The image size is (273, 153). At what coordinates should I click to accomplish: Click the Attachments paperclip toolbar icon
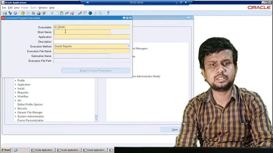(96, 13)
